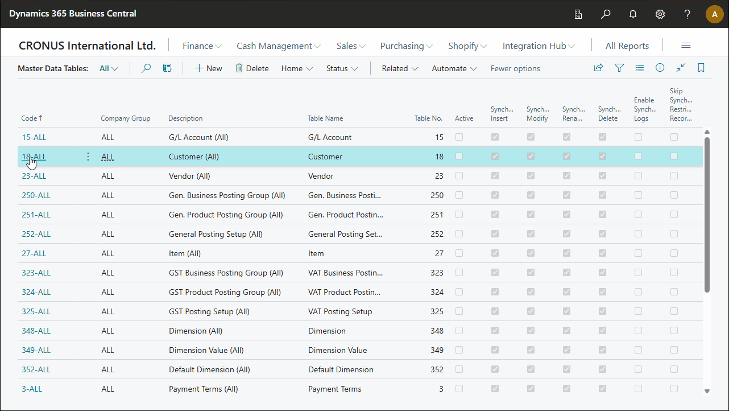The image size is (729, 411).
Task: Click the Table Name column header
Action: [x=325, y=118]
